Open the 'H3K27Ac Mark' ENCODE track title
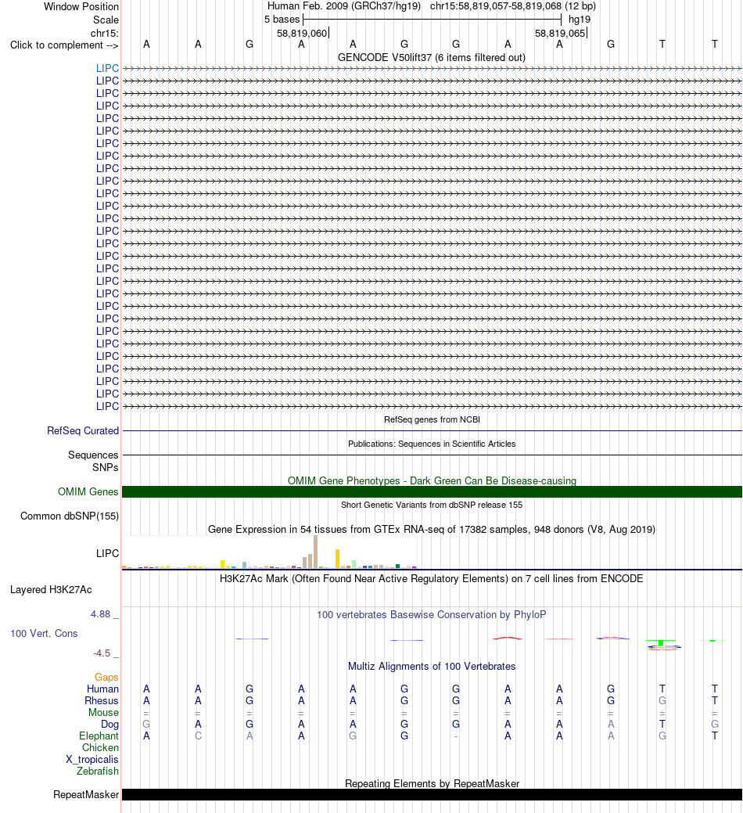This screenshot has height=813, width=743. 432,578
